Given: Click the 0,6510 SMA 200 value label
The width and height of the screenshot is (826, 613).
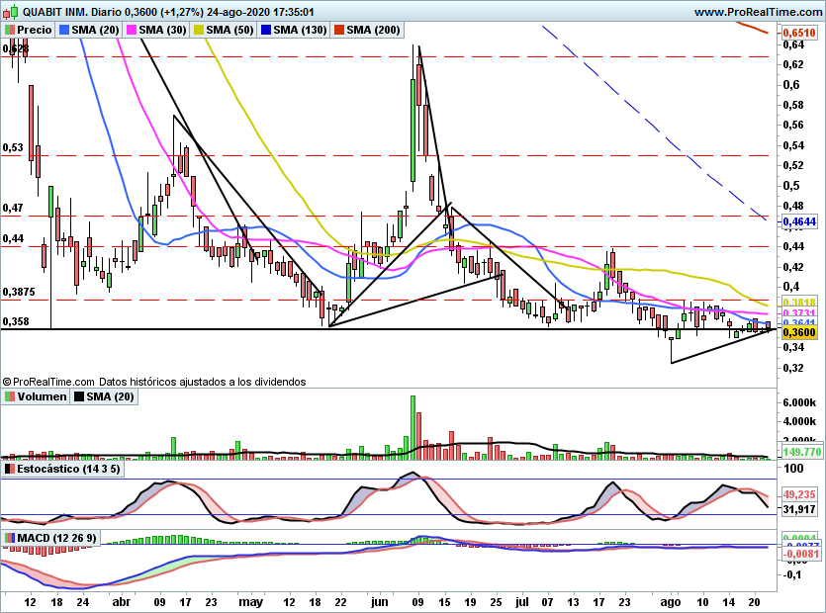Looking at the screenshot, I should 799,33.
